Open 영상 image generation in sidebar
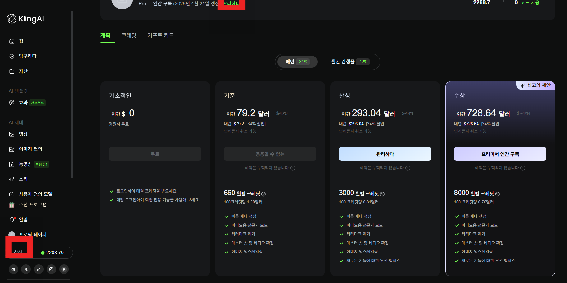 pyautogui.click(x=19, y=134)
